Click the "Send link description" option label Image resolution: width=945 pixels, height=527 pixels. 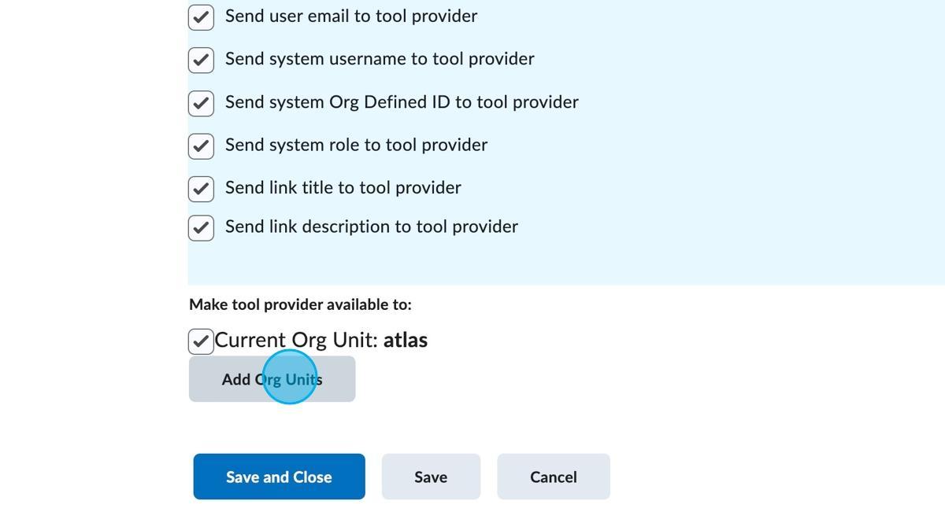[x=371, y=227]
